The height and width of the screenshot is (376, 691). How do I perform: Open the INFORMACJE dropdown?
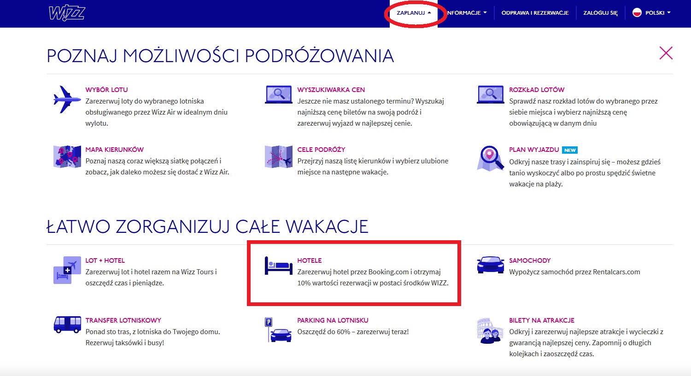pyautogui.click(x=466, y=13)
